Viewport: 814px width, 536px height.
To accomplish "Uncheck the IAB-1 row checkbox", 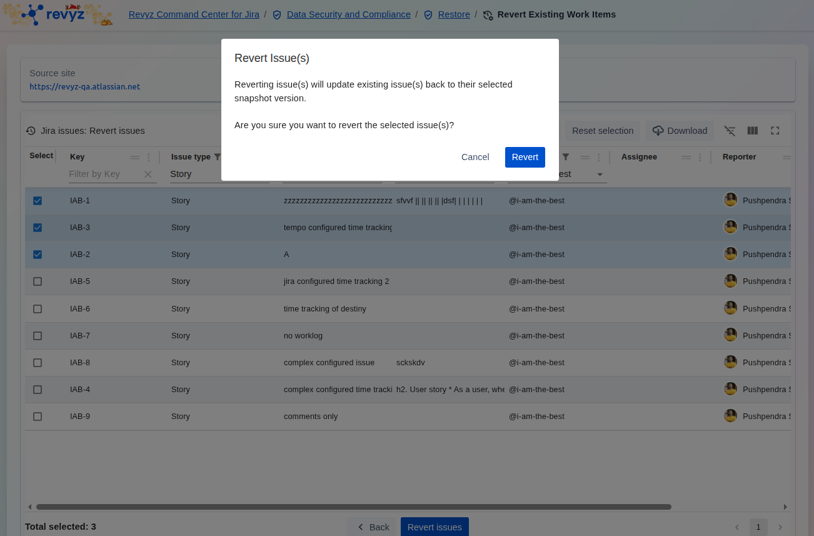I will tap(38, 201).
